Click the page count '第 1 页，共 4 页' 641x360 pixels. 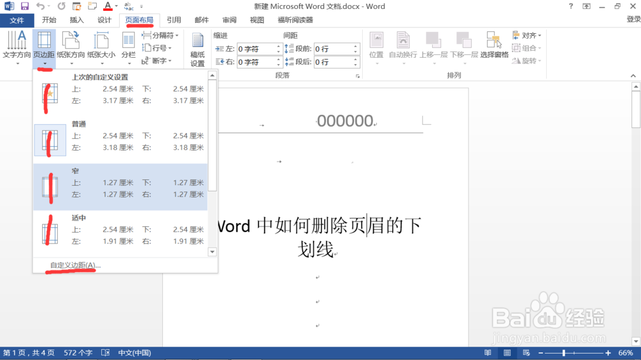tap(29, 353)
